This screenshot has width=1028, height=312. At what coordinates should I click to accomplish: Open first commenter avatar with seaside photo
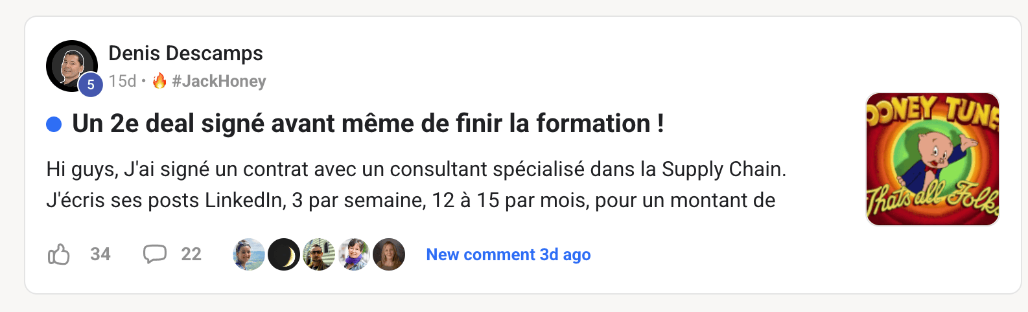click(249, 254)
